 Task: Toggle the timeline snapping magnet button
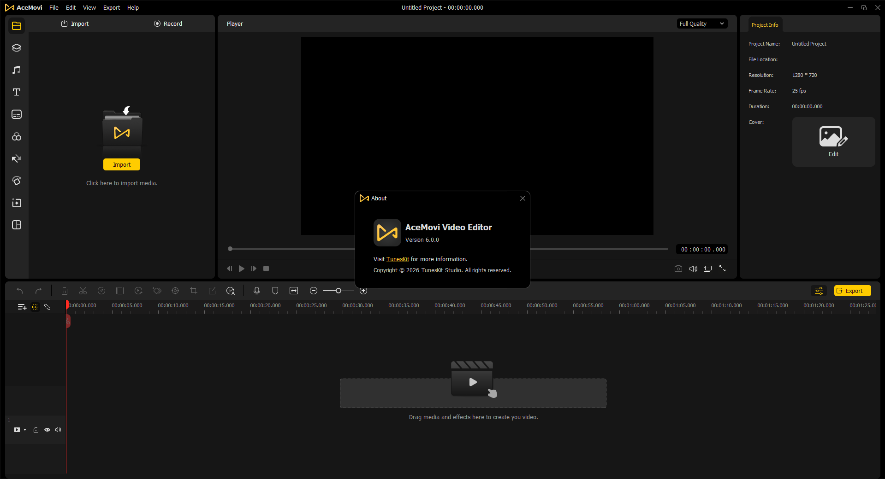tap(35, 307)
